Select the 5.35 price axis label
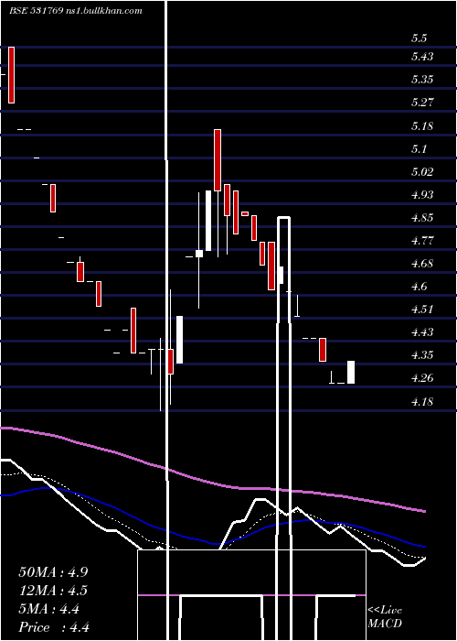Screen dimensions: 457x641 coord(422,80)
